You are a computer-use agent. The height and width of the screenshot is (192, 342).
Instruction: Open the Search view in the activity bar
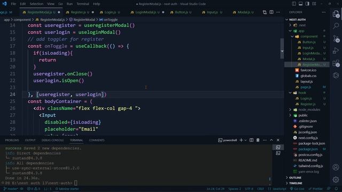pos(336,26)
